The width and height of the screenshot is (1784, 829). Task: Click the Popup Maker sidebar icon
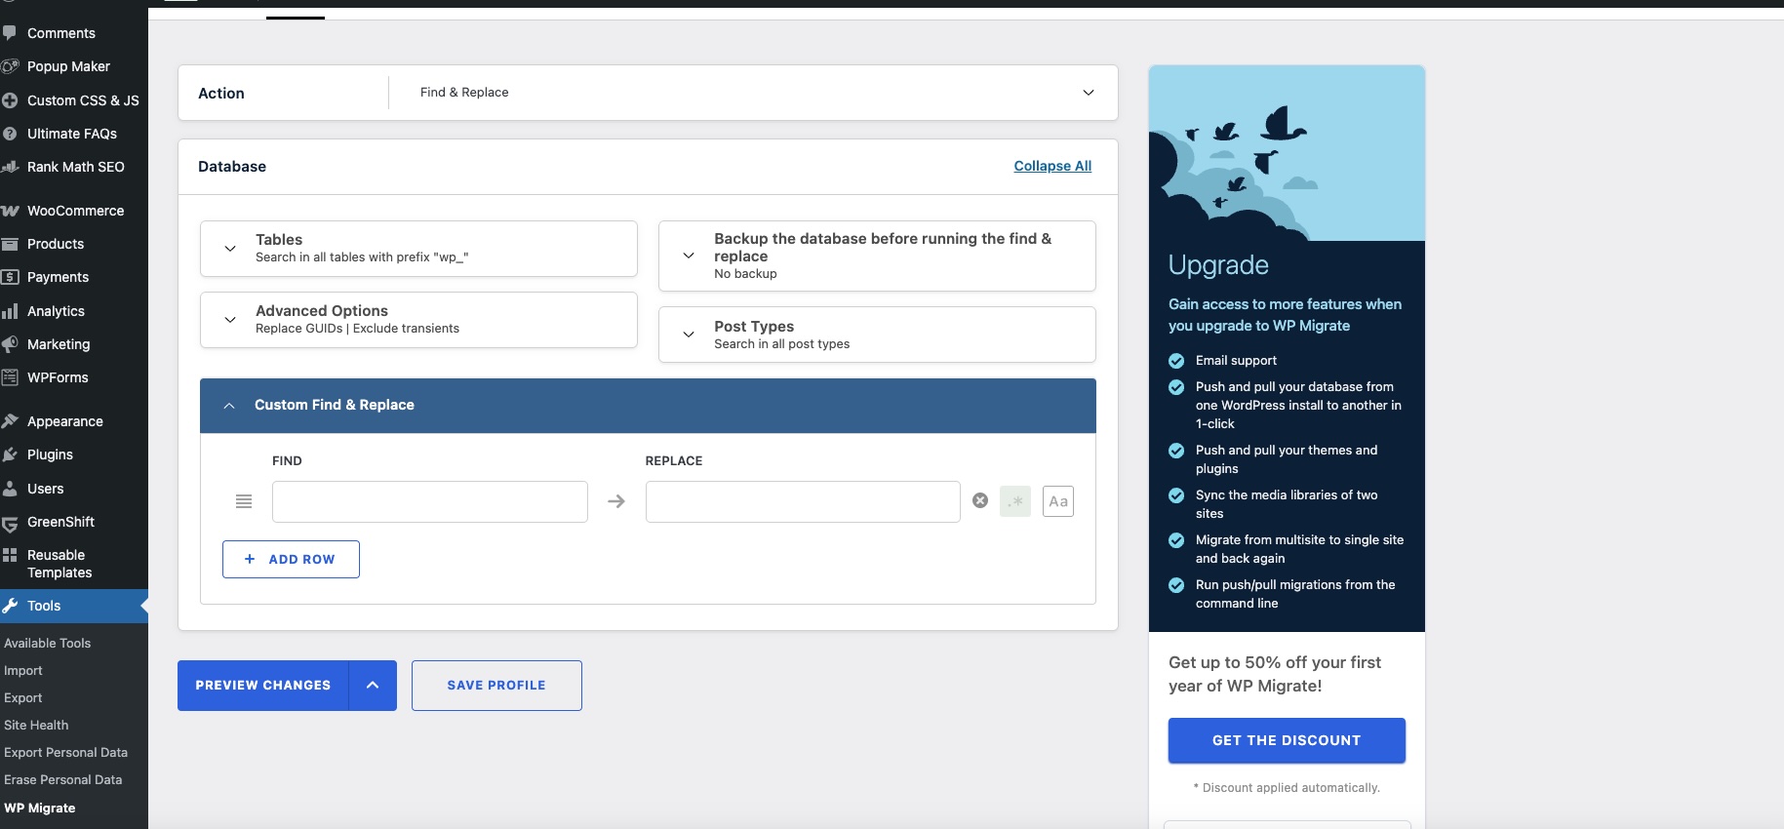10,66
